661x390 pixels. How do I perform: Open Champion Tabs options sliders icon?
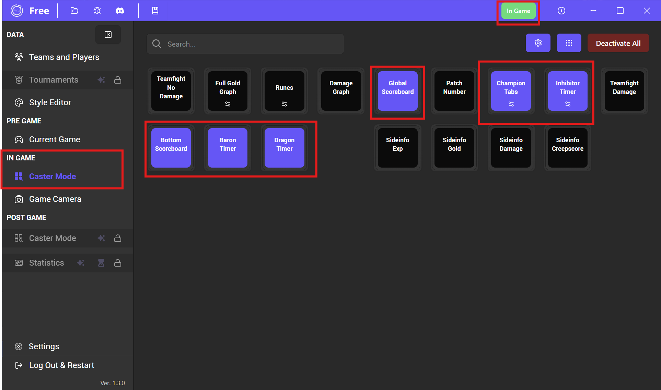(x=511, y=104)
